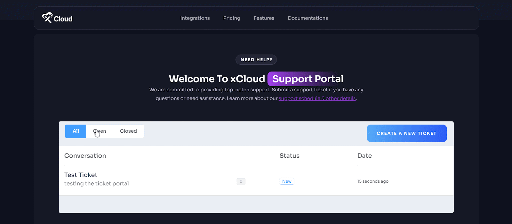Click the NEED HELP? pill label
This screenshot has width=512, height=224.
point(256,60)
